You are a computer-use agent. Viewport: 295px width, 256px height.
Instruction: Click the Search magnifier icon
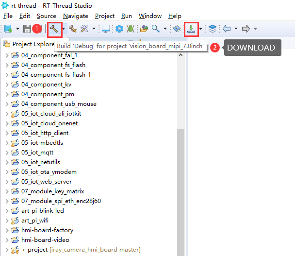(156, 29)
